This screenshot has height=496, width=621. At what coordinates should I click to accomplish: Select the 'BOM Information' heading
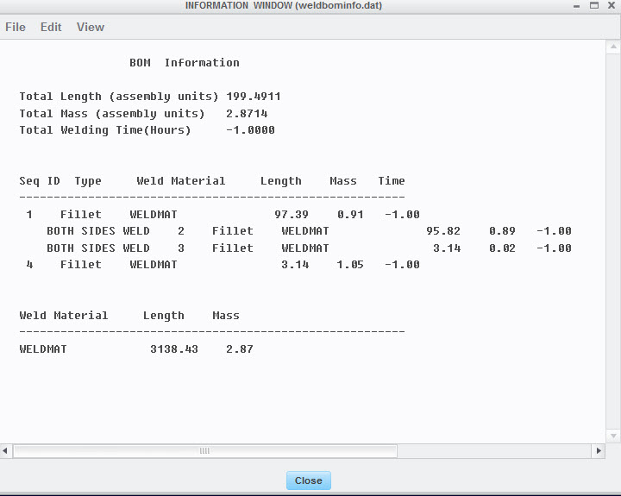[185, 63]
